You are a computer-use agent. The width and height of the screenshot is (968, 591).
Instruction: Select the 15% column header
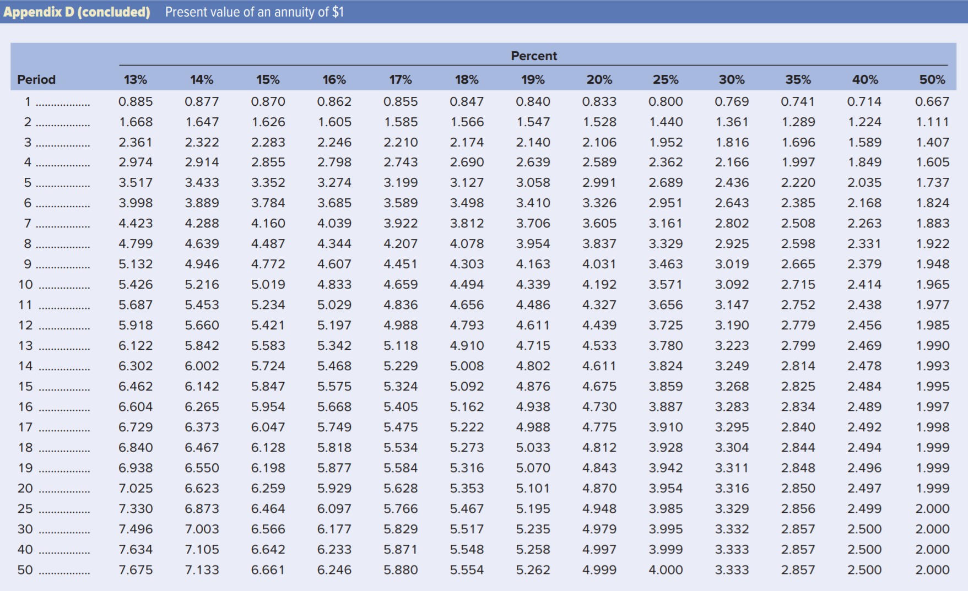coord(268,79)
